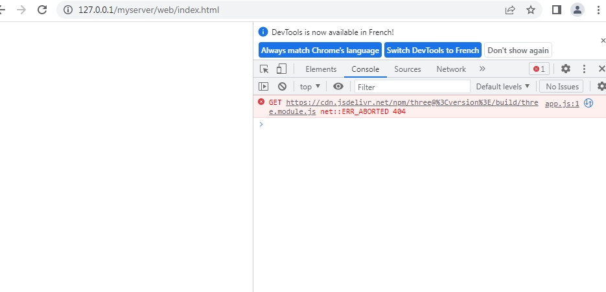The image size is (606, 292).
Task: Open DevTools settings gear
Action: click(566, 69)
